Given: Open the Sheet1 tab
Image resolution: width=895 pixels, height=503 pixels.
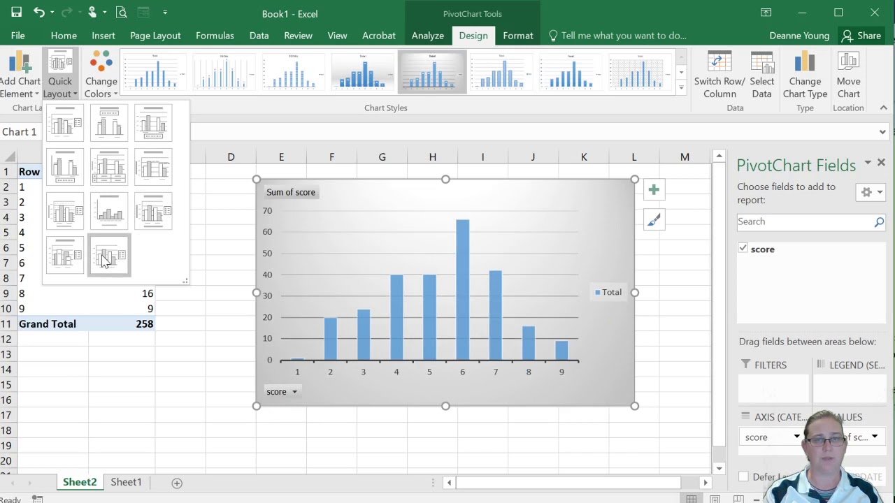Looking at the screenshot, I should click(126, 482).
